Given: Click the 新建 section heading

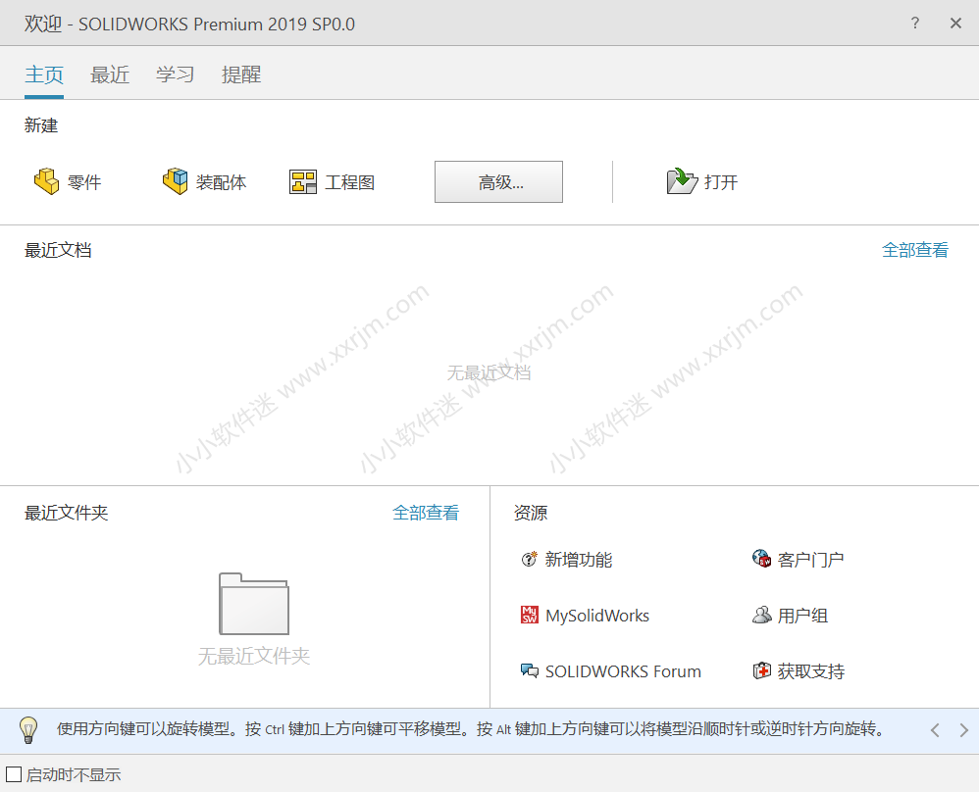Looking at the screenshot, I should (41, 125).
